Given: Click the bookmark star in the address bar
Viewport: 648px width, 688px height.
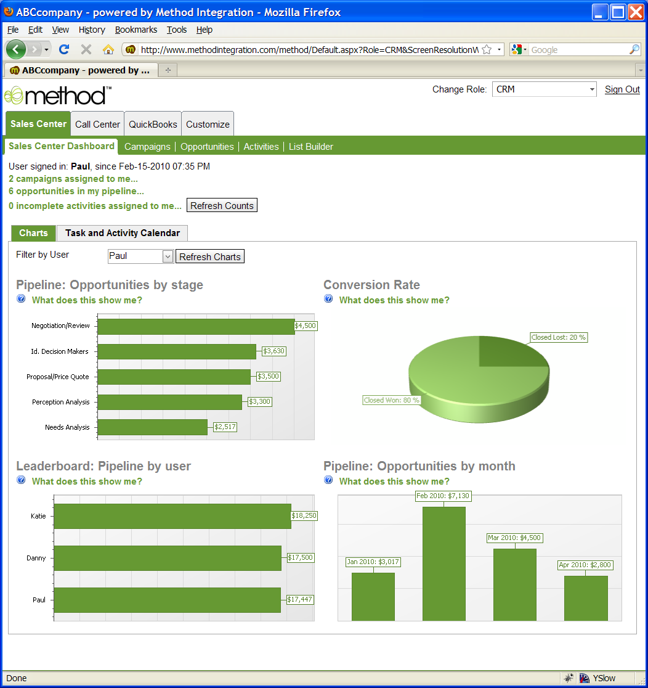Looking at the screenshot, I should point(487,49).
